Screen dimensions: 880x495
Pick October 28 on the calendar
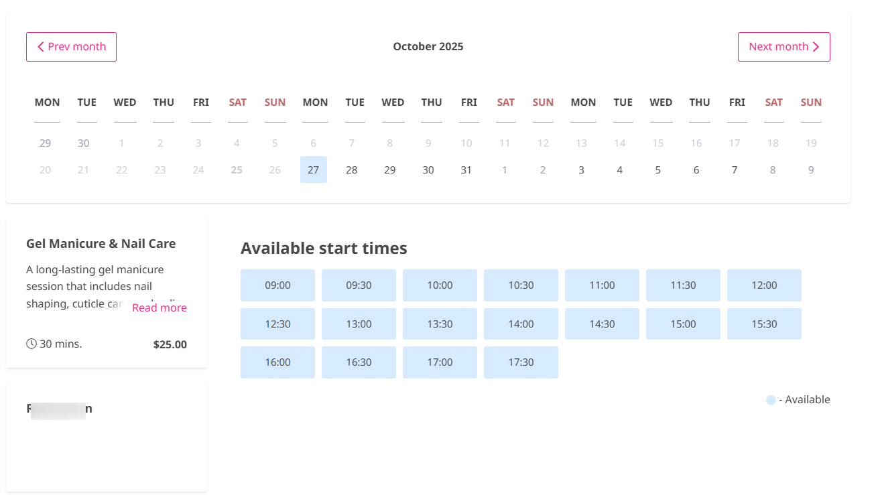coord(352,169)
